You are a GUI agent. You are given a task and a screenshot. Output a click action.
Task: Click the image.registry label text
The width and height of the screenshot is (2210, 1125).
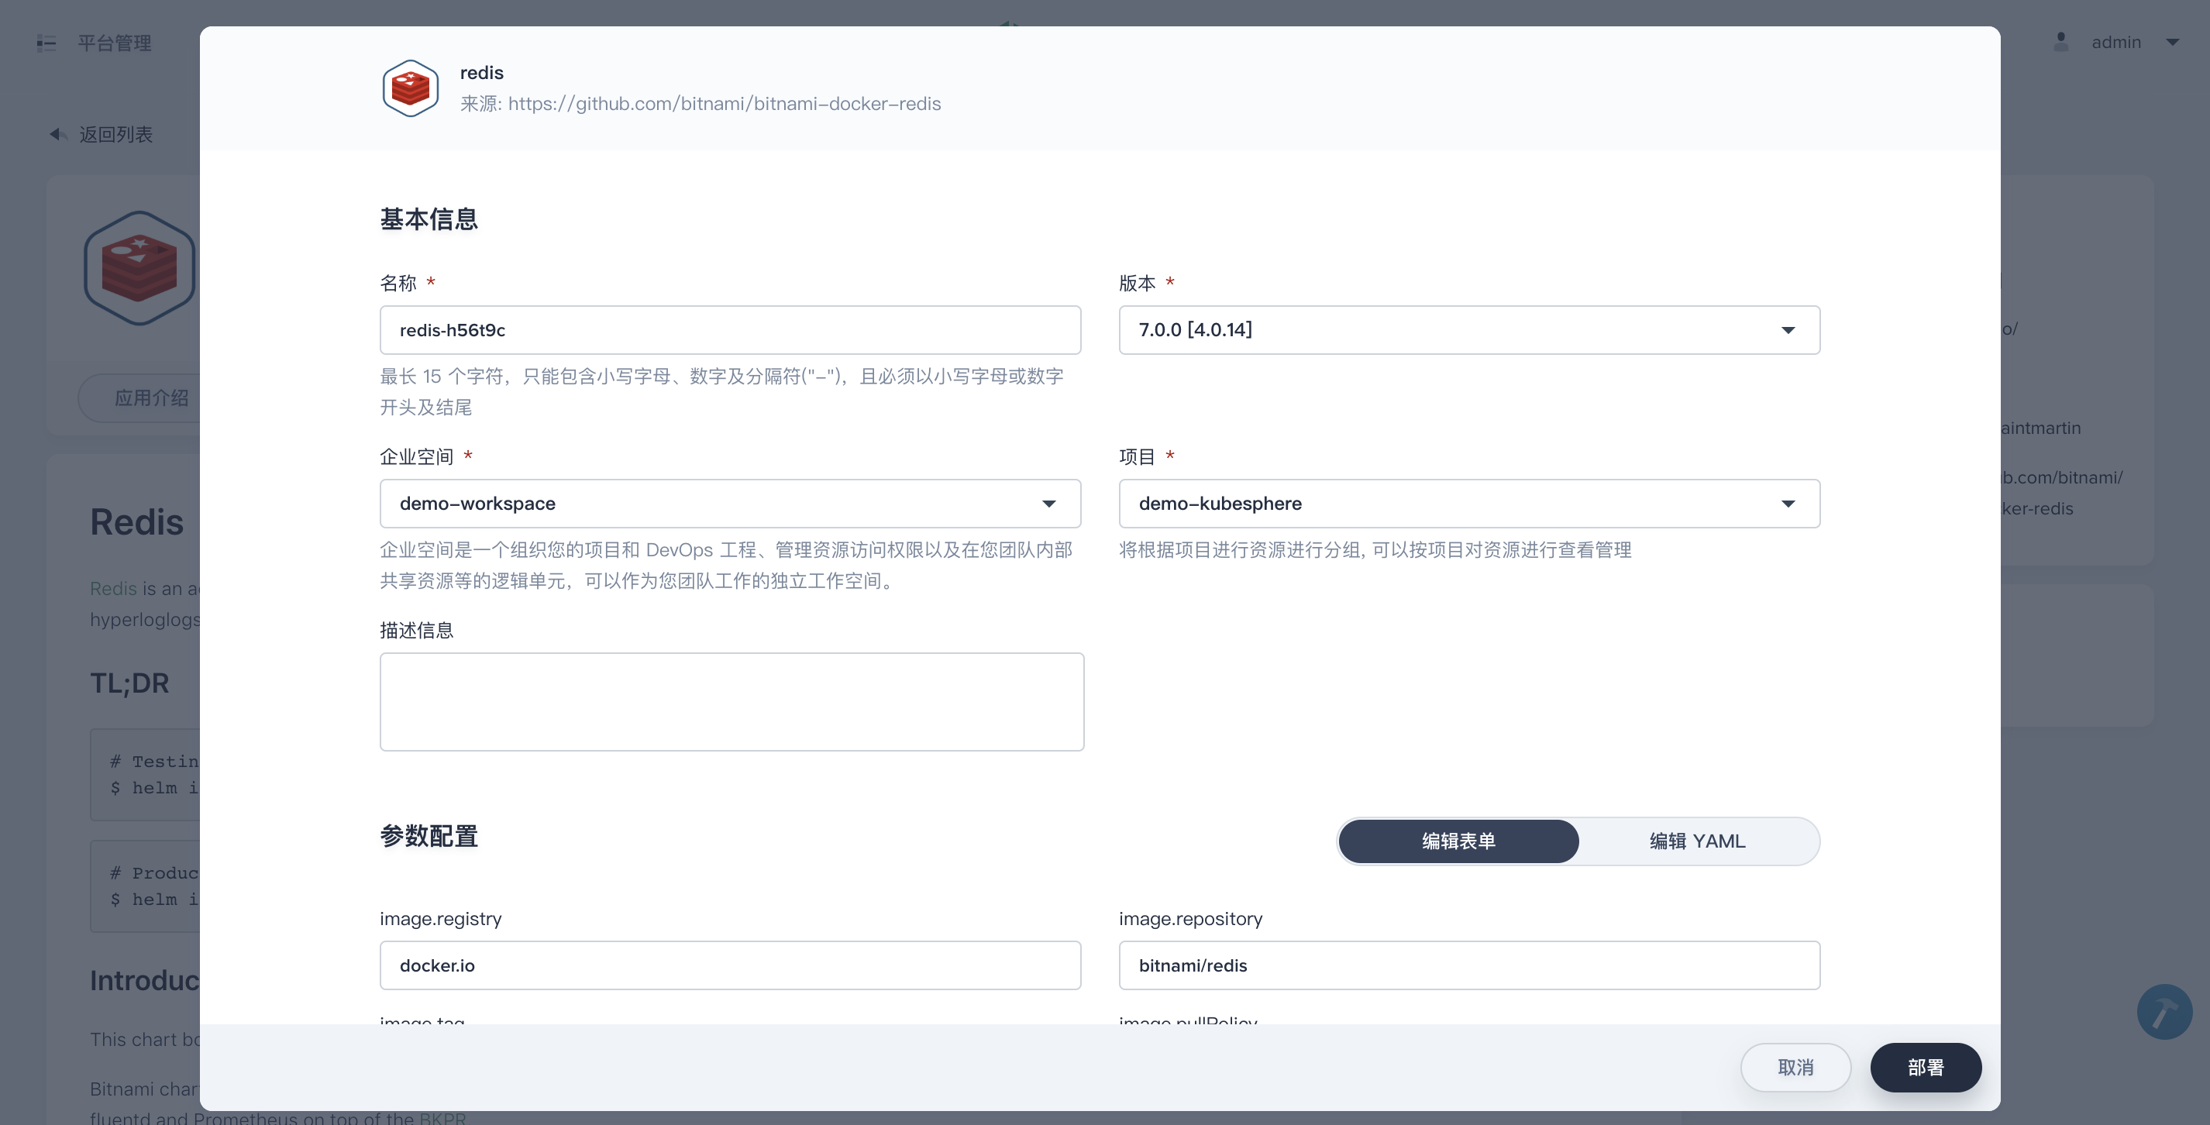pyautogui.click(x=441, y=919)
